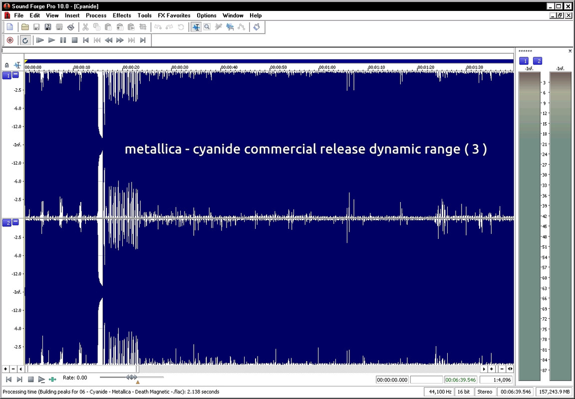Zoom out level with bottom-left minus button

pos(13,369)
